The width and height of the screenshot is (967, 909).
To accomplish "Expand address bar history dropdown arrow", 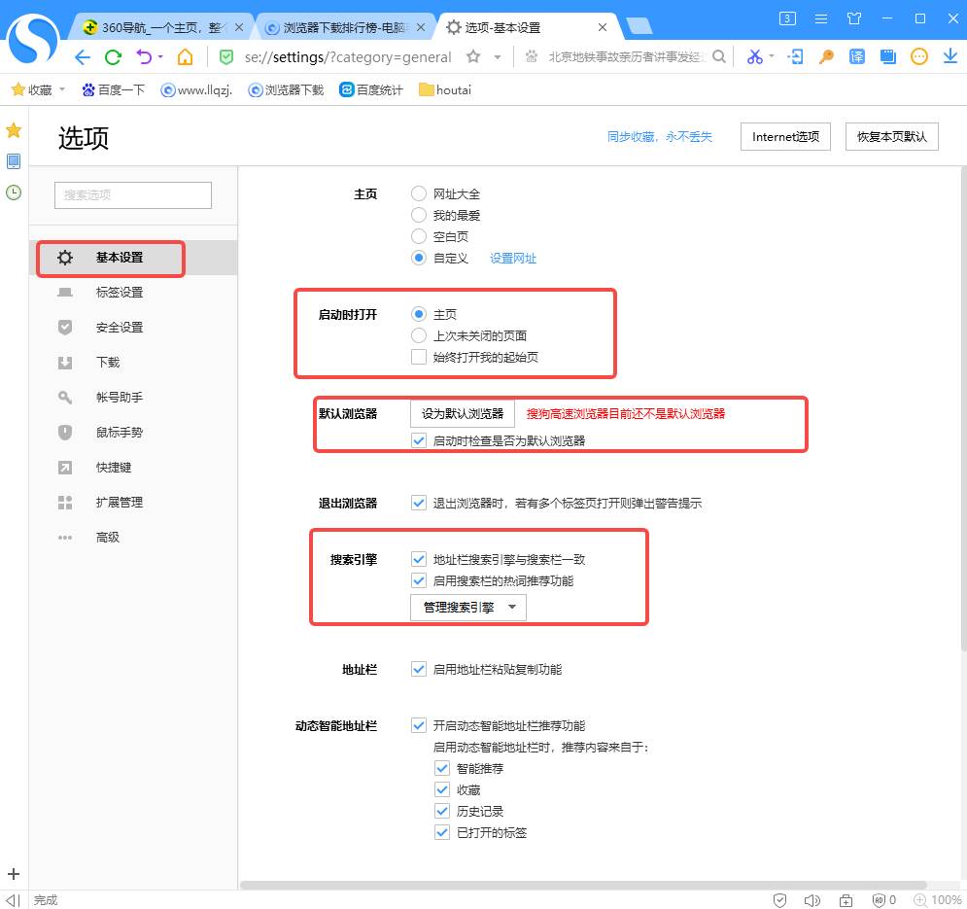I will point(497,57).
